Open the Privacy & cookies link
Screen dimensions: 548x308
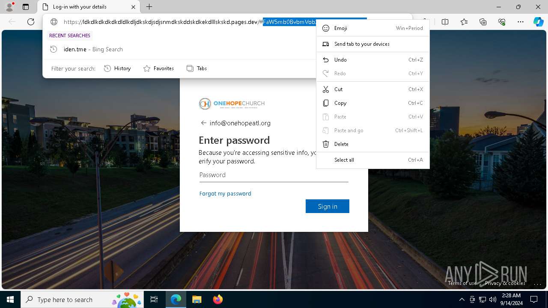click(505, 283)
